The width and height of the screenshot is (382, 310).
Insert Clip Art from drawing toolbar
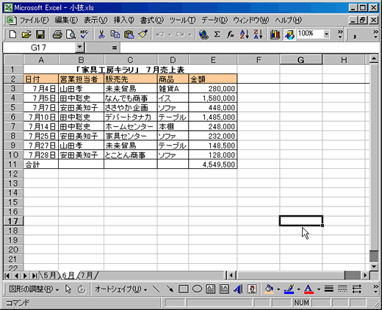click(x=252, y=289)
